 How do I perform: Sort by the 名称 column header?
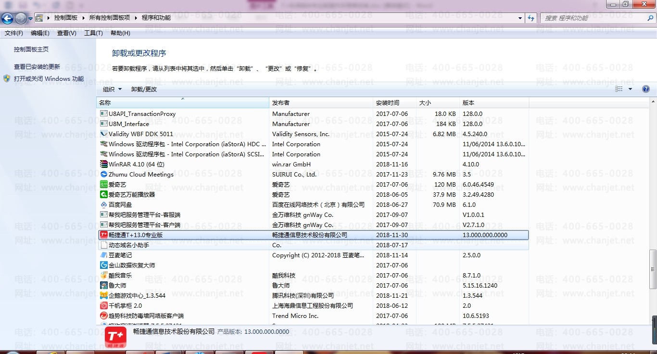point(183,103)
